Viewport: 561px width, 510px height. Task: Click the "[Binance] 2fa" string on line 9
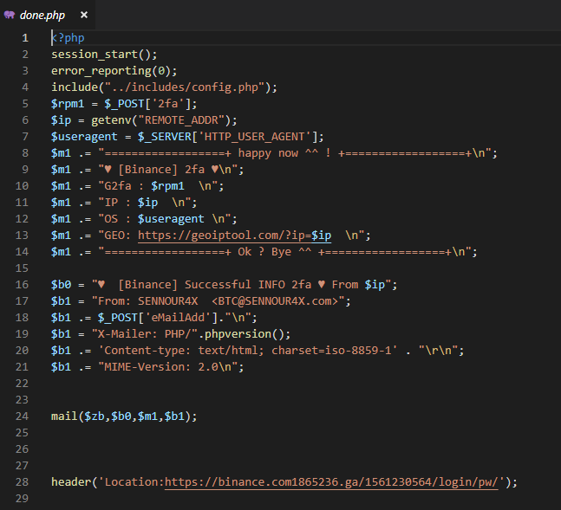pos(161,170)
